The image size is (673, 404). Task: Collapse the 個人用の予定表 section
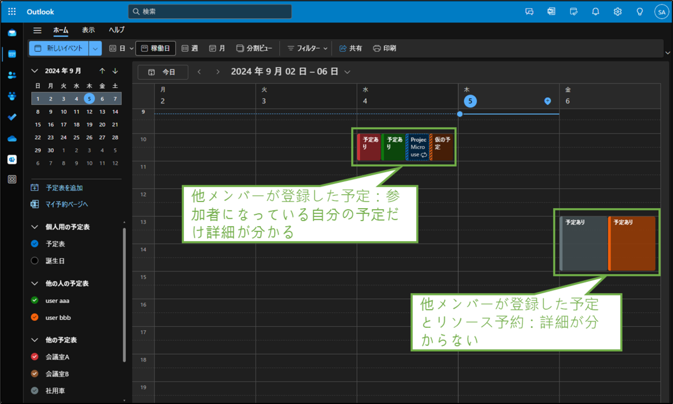(35, 227)
